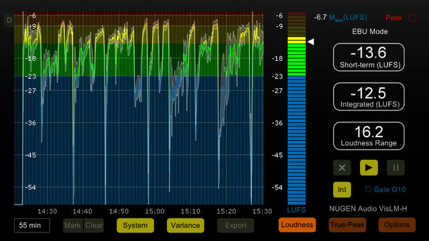Click the Mark button

[73, 226]
